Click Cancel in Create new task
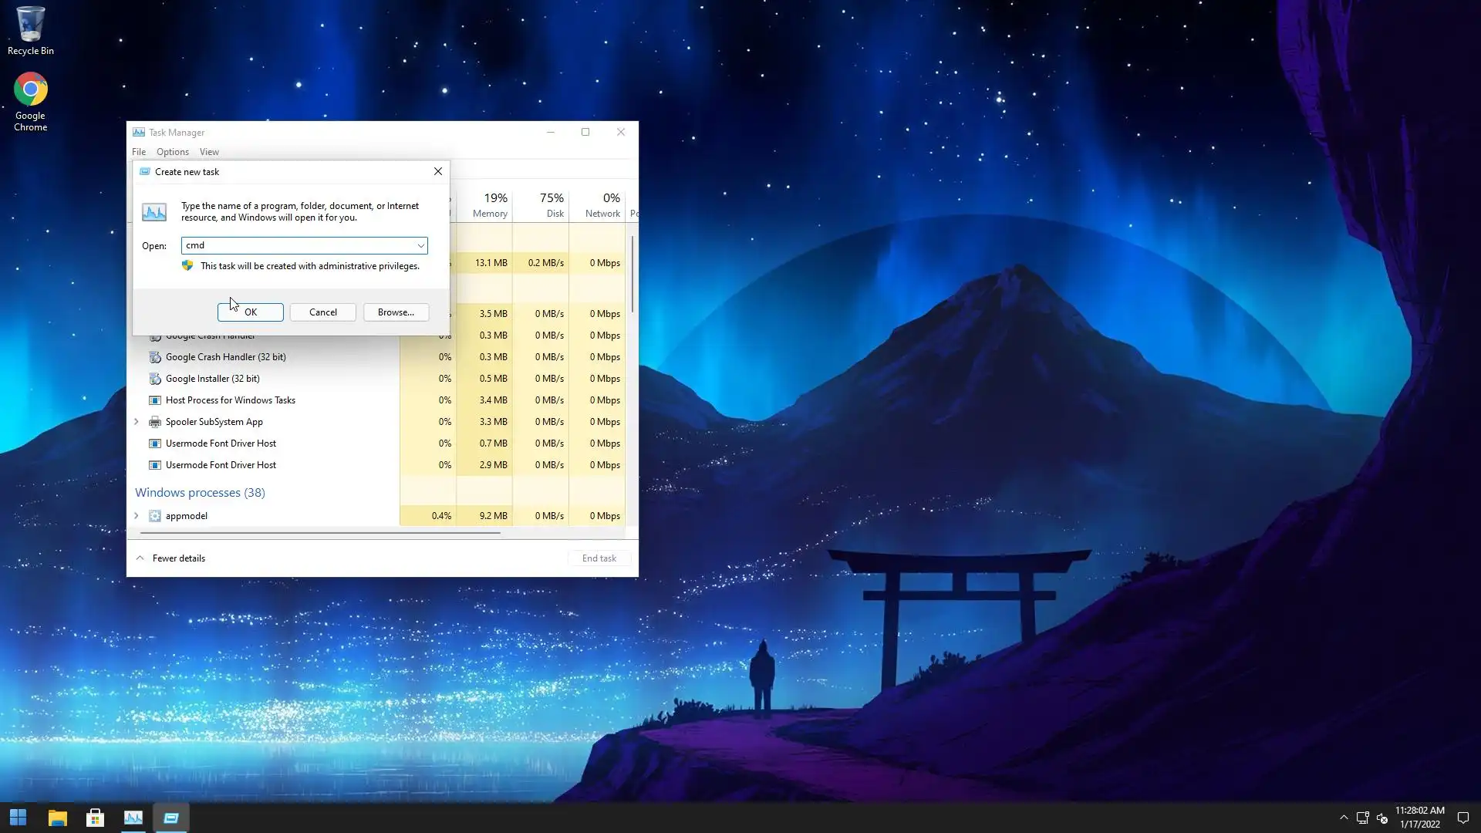 point(322,312)
